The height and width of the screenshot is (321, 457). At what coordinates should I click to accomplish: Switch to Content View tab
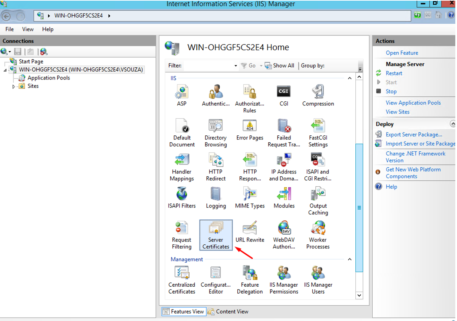pos(228,312)
